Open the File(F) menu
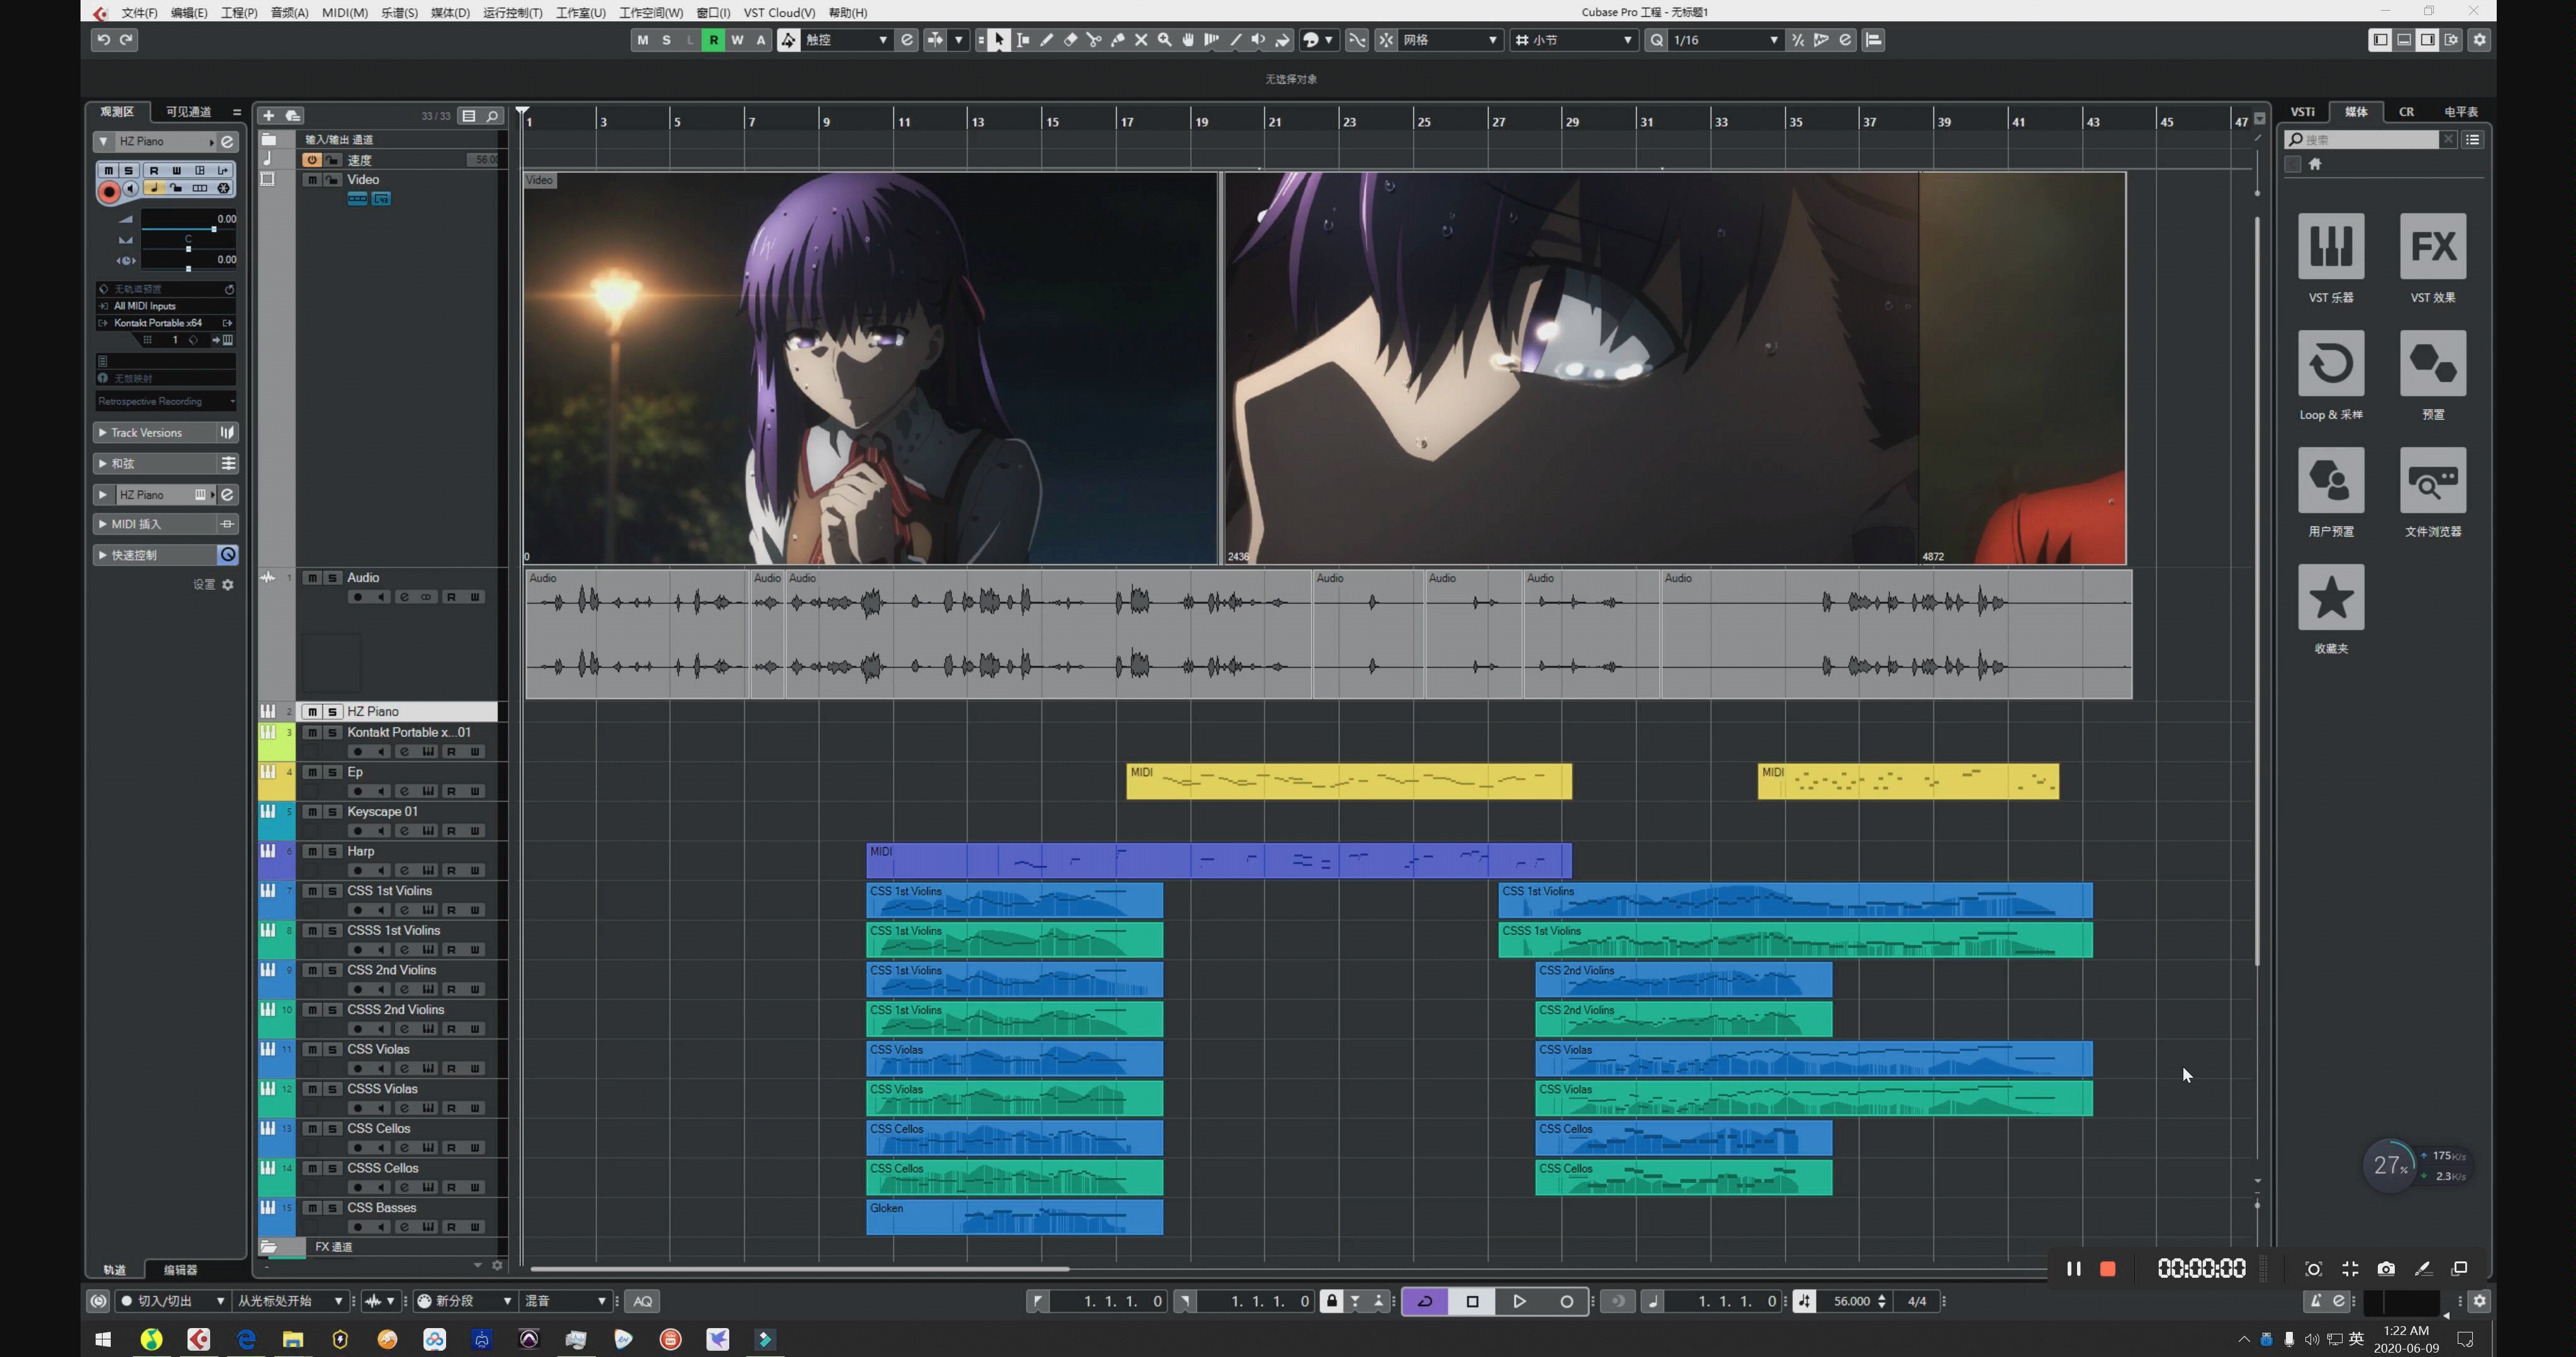Image resolution: width=2576 pixels, height=1357 pixels. (x=139, y=12)
